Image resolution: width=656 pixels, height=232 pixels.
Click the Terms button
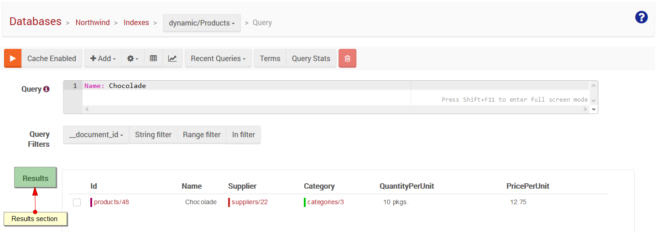(270, 58)
